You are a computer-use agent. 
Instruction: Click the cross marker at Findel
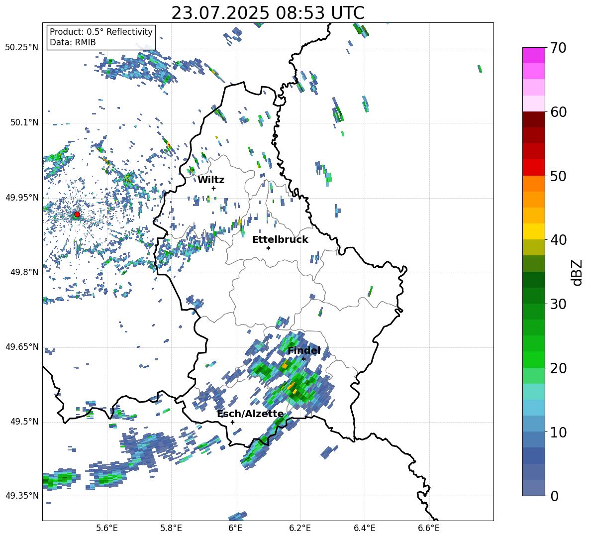303,359
